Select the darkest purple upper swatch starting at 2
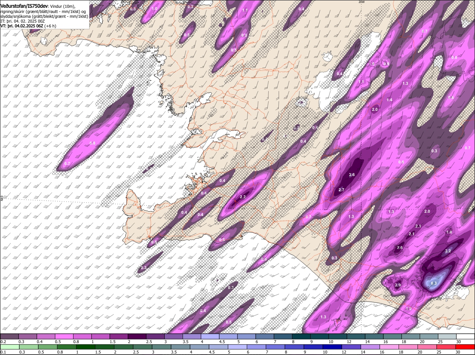Image resolution: width=475 pixels, height=355 pixels. pyautogui.click(x=137, y=336)
